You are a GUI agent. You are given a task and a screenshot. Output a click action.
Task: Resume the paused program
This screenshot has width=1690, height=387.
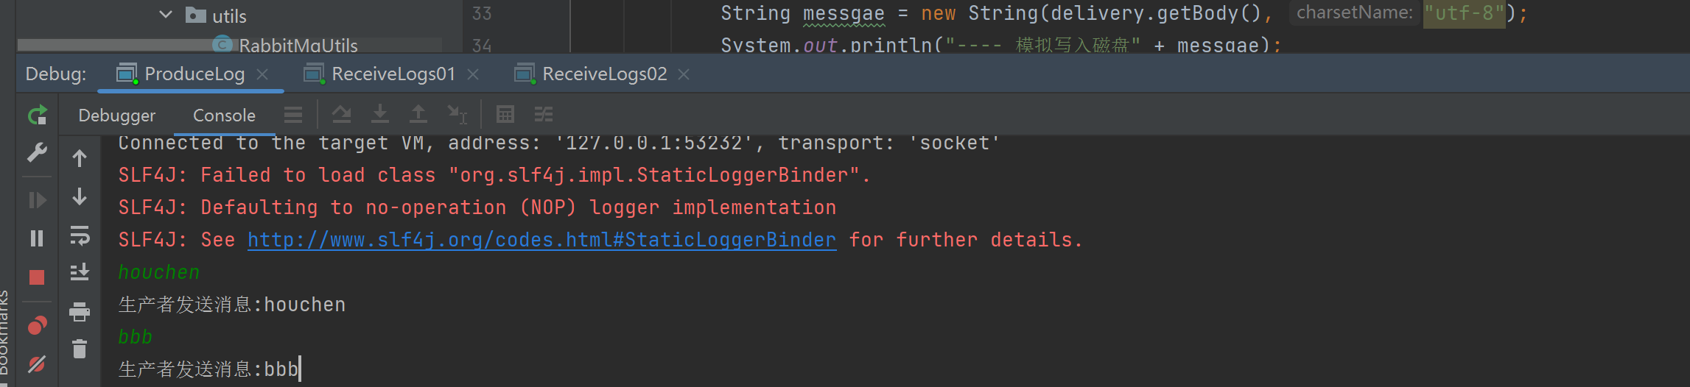point(37,200)
